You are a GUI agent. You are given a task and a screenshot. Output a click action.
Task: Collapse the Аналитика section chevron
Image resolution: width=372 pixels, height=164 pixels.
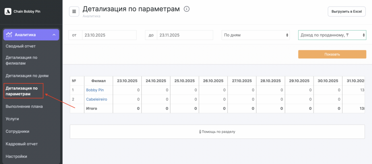pyautogui.click(x=54, y=35)
